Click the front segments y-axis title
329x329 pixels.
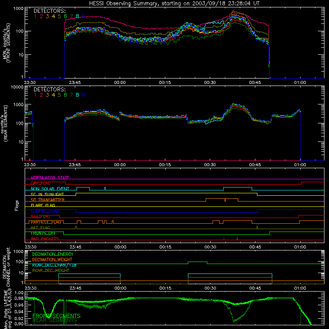click(6, 43)
